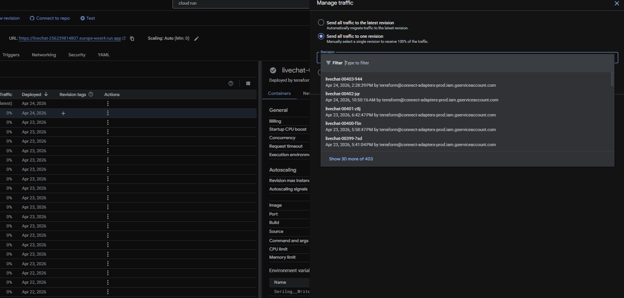Click the Filter icon in revision dropdown
The width and height of the screenshot is (624, 298).
click(328, 63)
